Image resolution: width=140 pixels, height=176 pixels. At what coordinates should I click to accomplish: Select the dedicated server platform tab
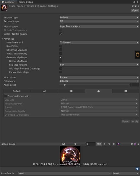click(x=71, y=91)
